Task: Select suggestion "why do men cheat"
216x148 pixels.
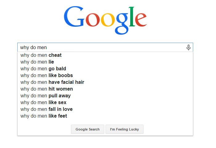Action: click(x=105, y=55)
